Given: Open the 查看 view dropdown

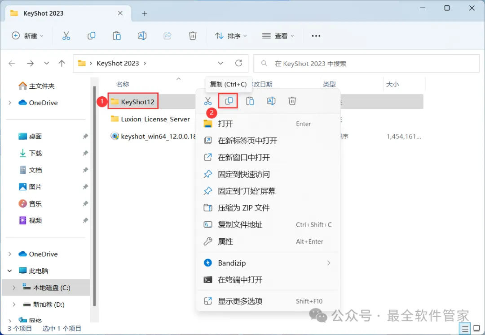Looking at the screenshot, I should click(278, 36).
